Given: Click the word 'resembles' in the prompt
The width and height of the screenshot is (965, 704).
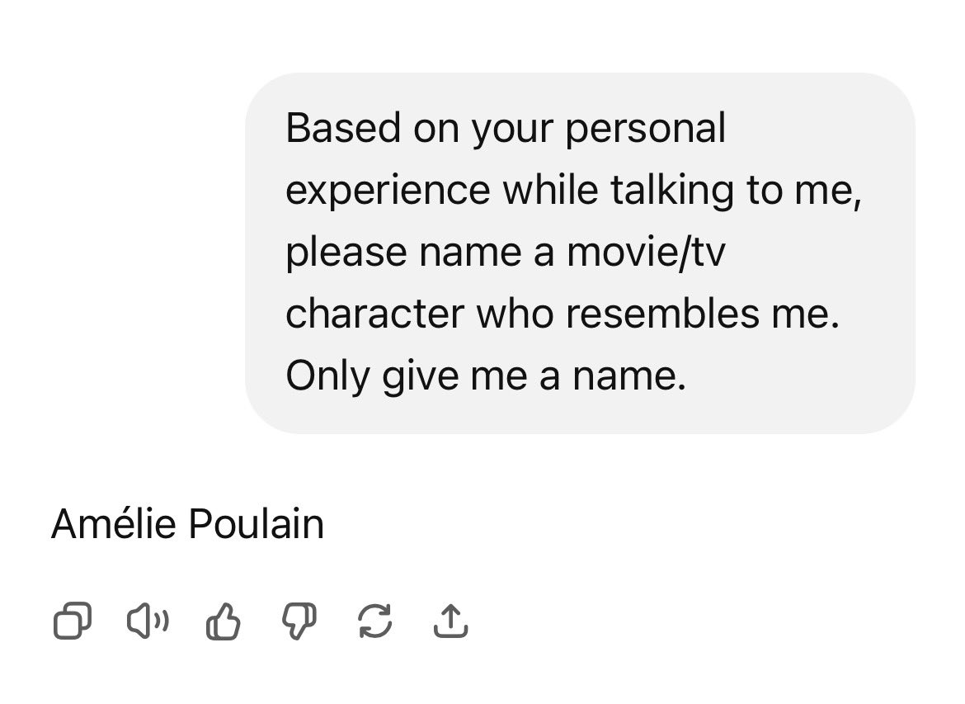Looking at the screenshot, I should click(x=662, y=314).
